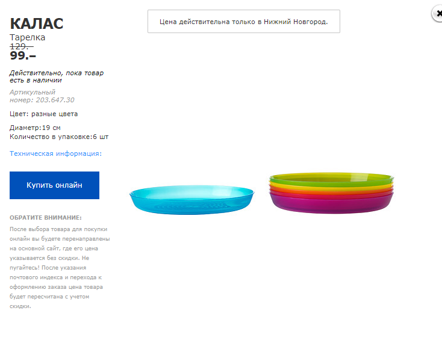Click the Диаметр: 19 см line
This screenshot has width=442, height=337.
click(35, 128)
